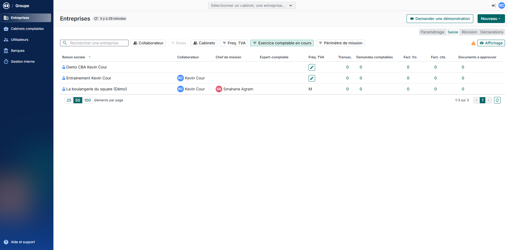
Task: Click Demander une démonstration button
Action: (439, 19)
